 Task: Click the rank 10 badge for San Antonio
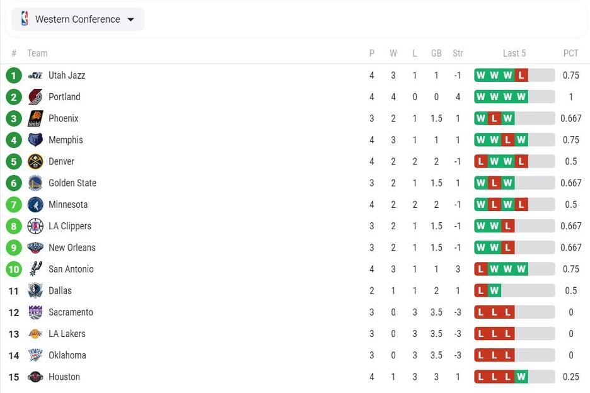tap(14, 270)
